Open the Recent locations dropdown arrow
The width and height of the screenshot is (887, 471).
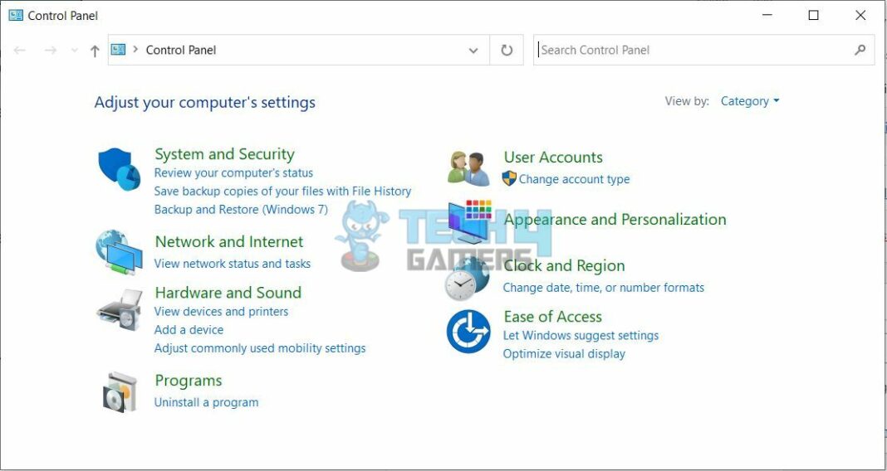74,51
